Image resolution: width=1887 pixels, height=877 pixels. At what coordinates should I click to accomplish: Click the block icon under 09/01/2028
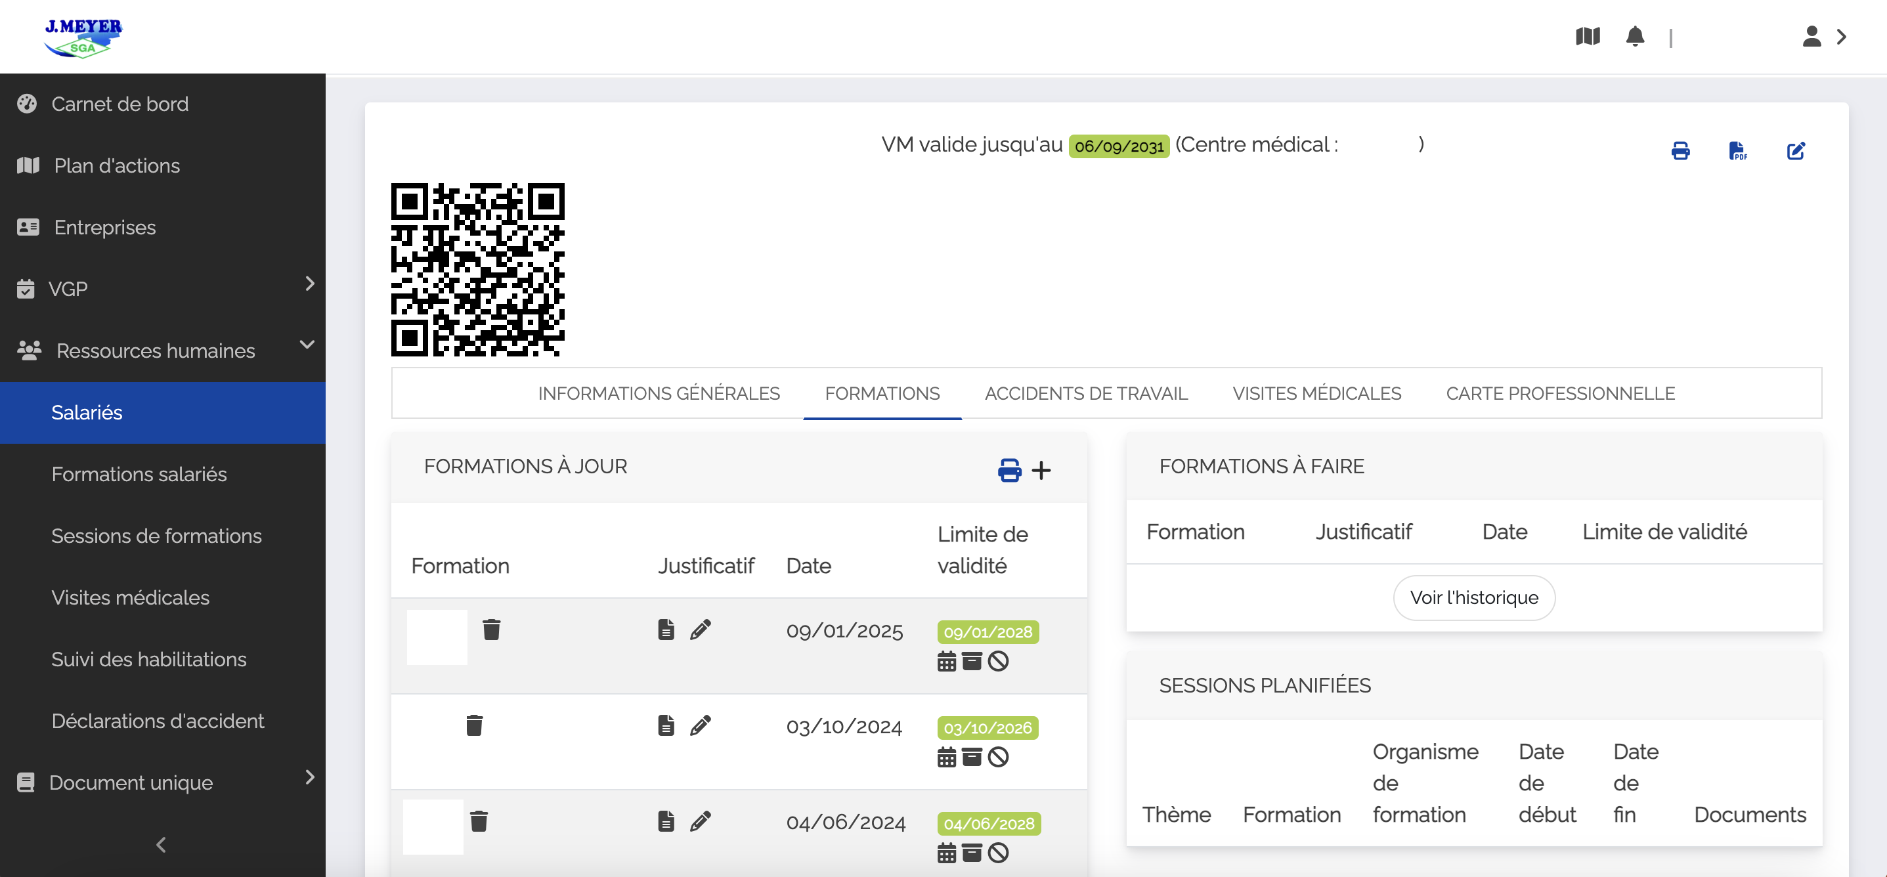pyautogui.click(x=998, y=662)
